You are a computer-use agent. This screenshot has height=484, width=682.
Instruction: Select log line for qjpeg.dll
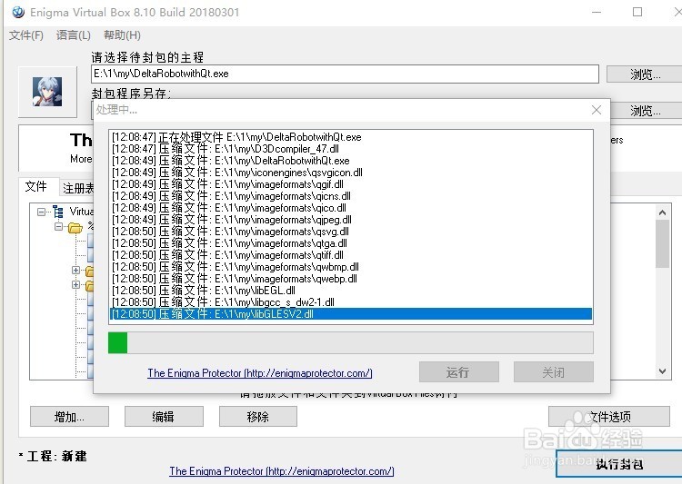coord(351,220)
